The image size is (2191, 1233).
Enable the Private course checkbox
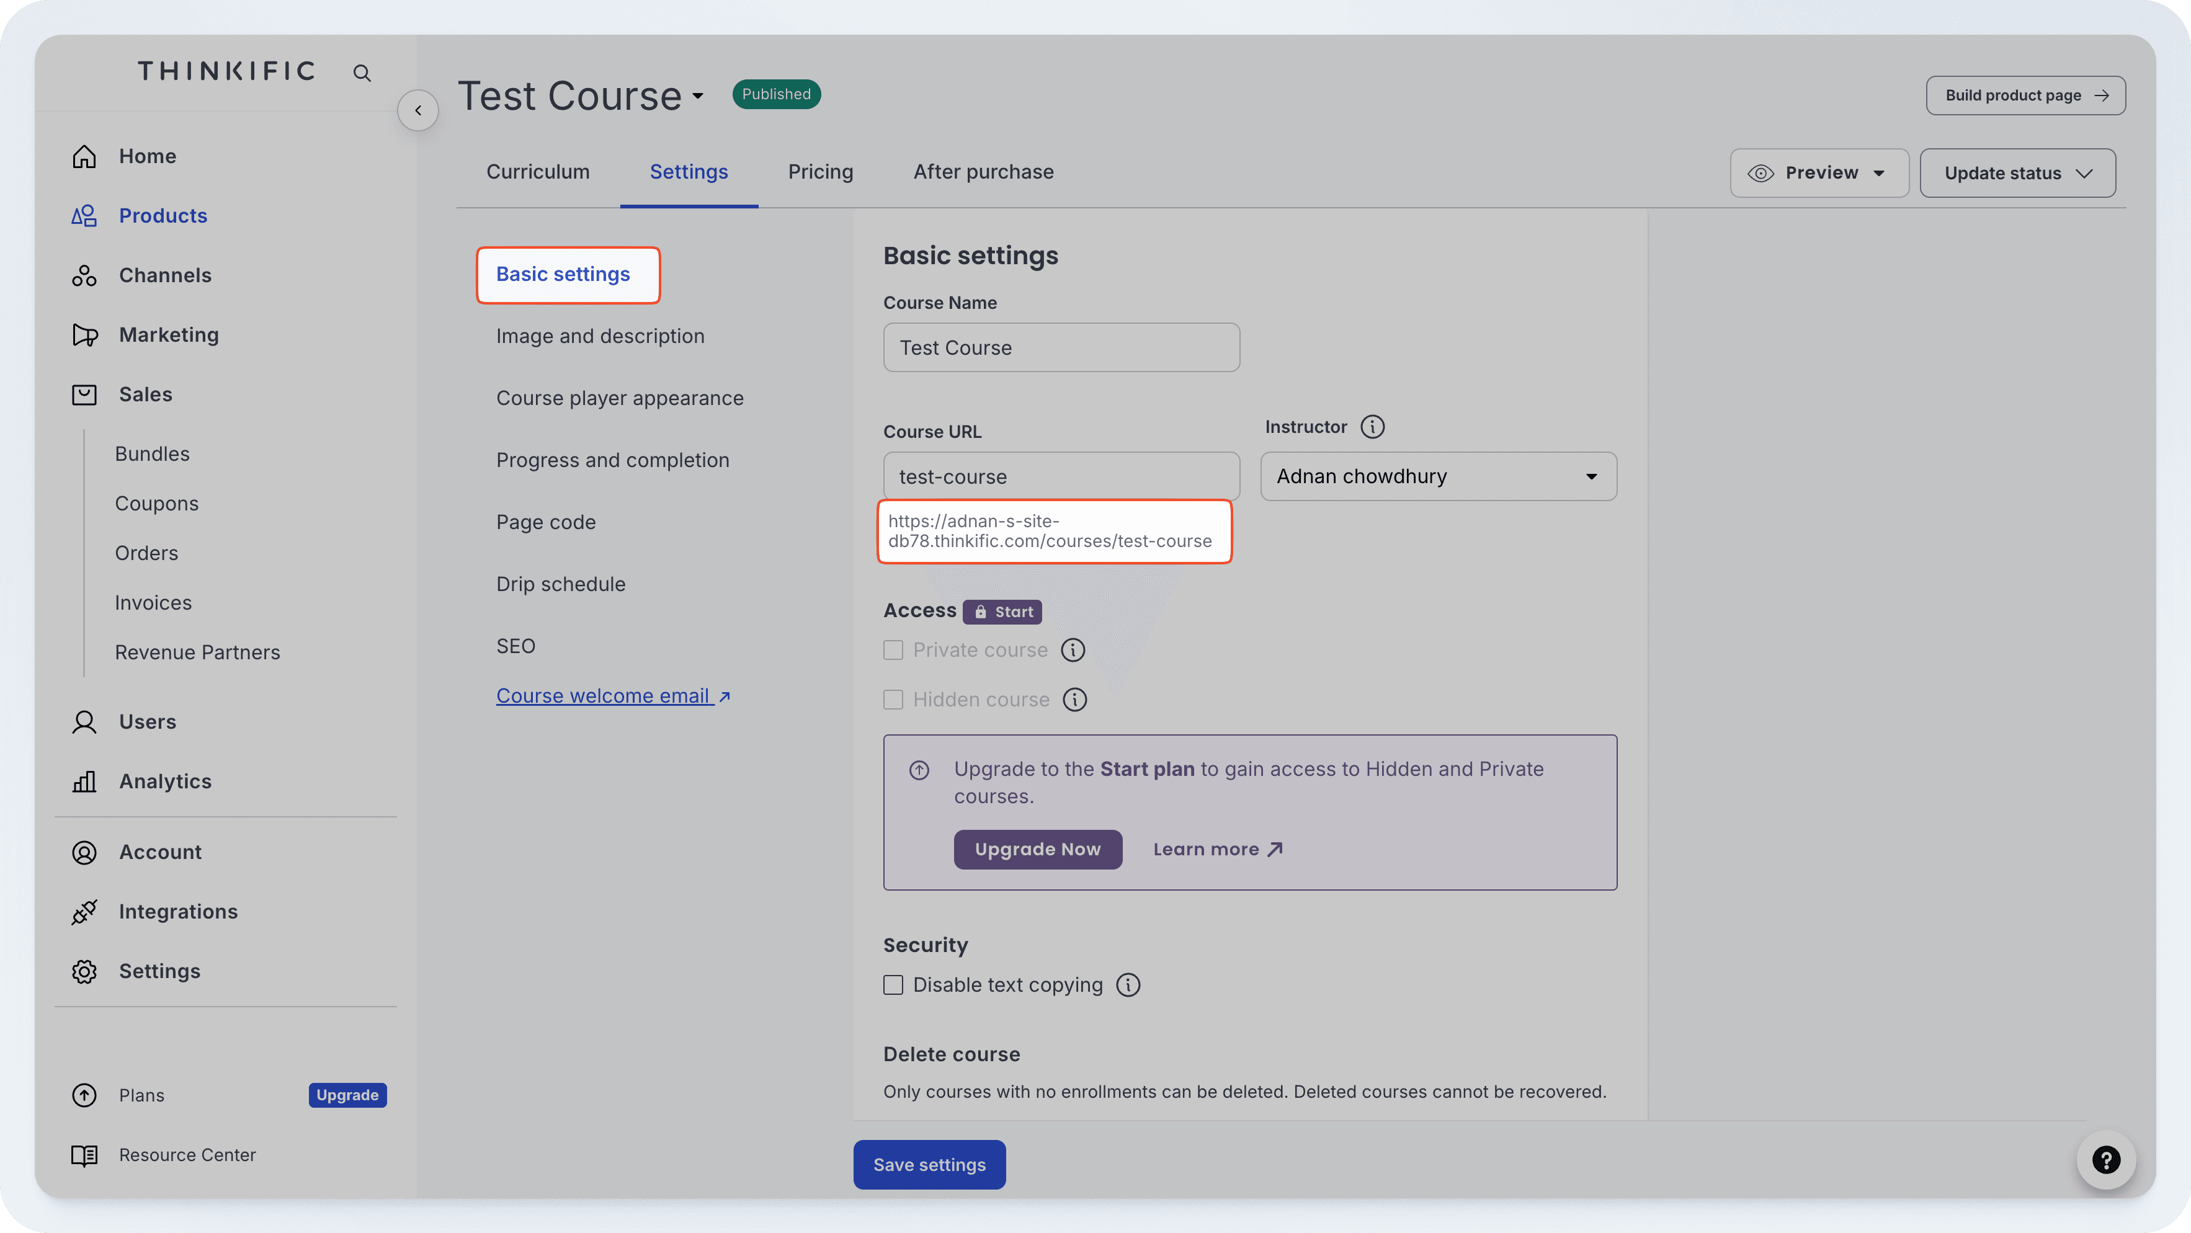click(x=893, y=649)
